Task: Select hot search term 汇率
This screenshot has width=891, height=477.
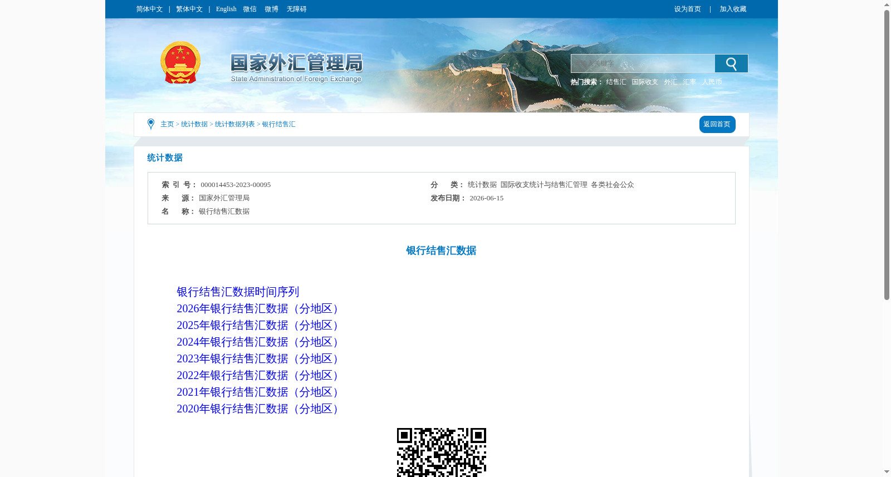Action: (x=689, y=82)
